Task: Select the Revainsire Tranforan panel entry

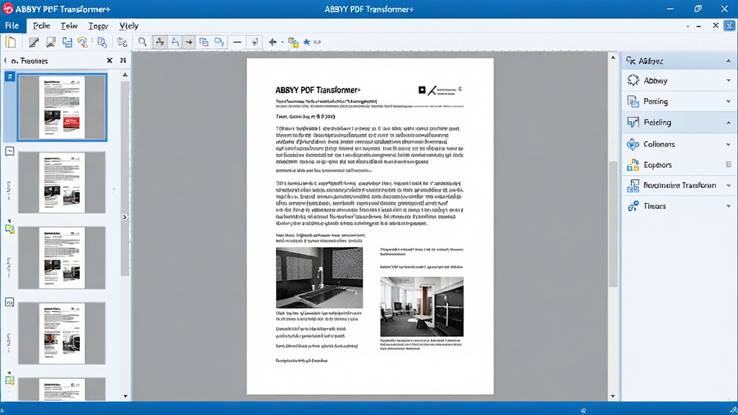Action: click(x=678, y=185)
